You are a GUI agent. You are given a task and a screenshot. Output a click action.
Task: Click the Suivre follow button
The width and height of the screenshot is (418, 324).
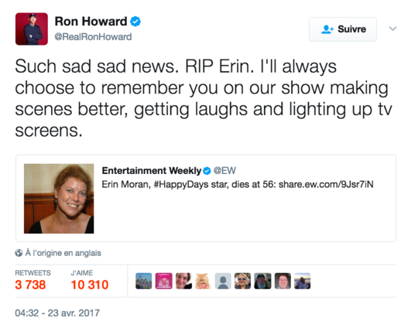pyautogui.click(x=343, y=29)
